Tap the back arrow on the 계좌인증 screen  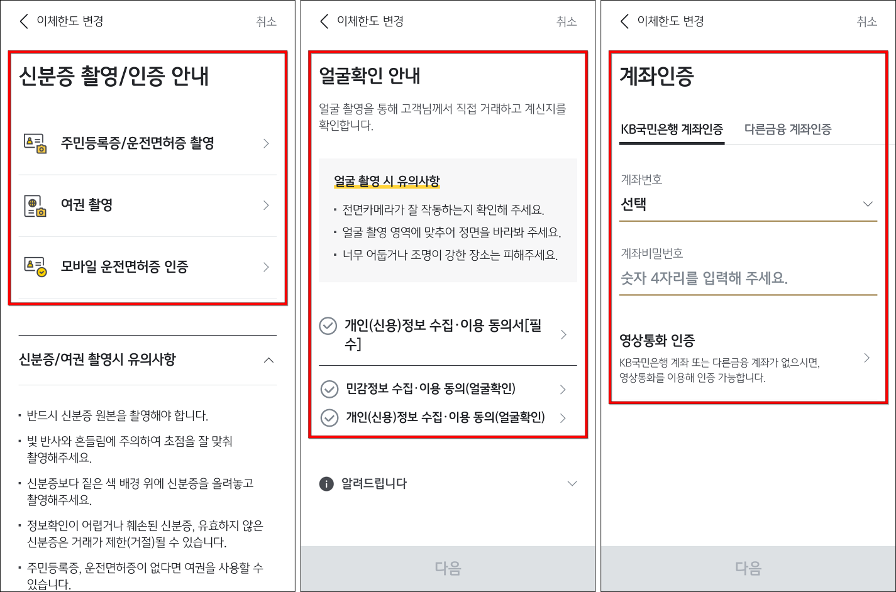(623, 21)
